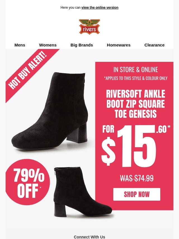The image size is (179, 239).
Task: Open the Mens category
Action: [x=20, y=45]
